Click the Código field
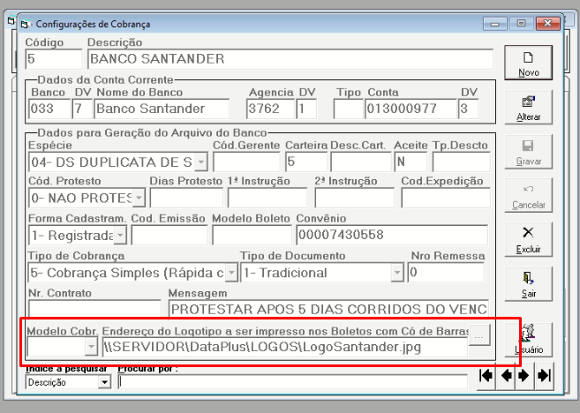 54,59
